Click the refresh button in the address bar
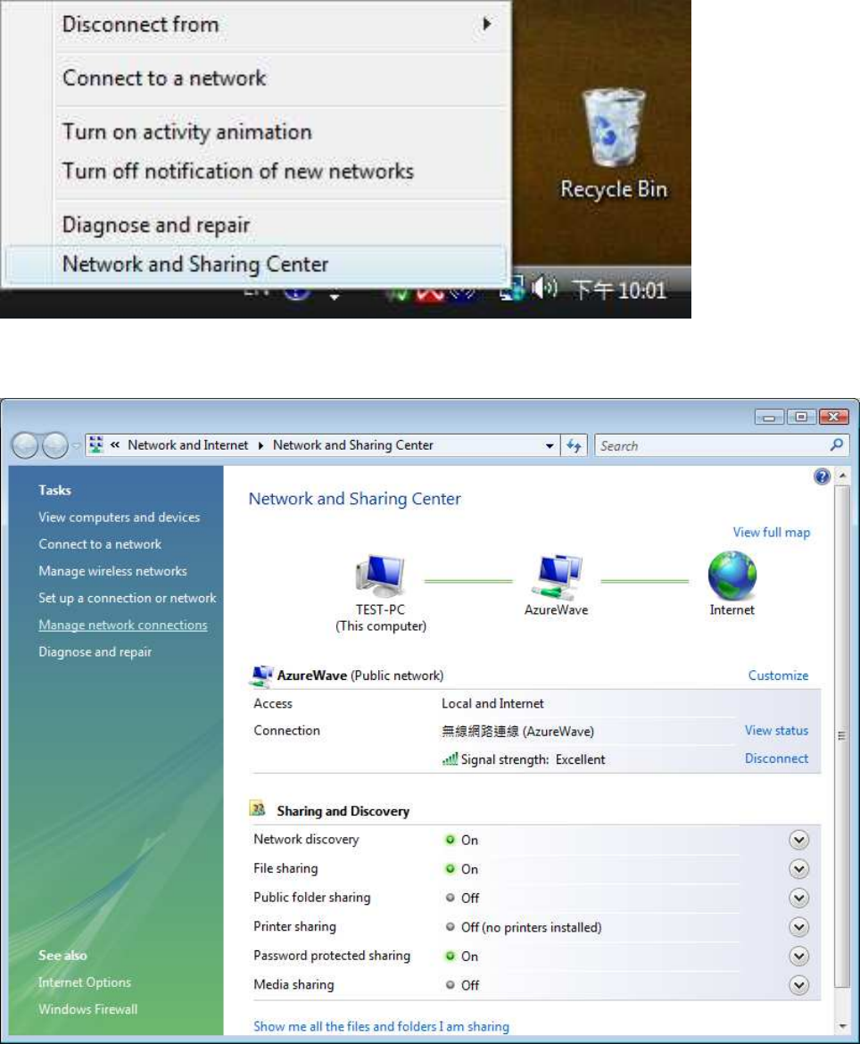 [x=575, y=445]
